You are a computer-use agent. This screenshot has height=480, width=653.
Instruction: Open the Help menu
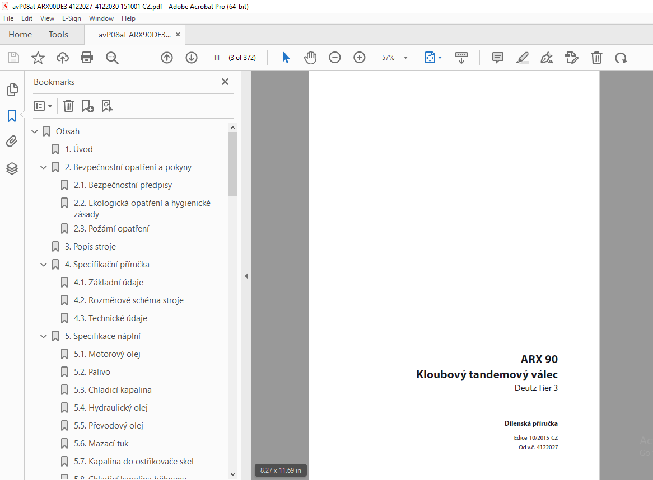coord(128,18)
